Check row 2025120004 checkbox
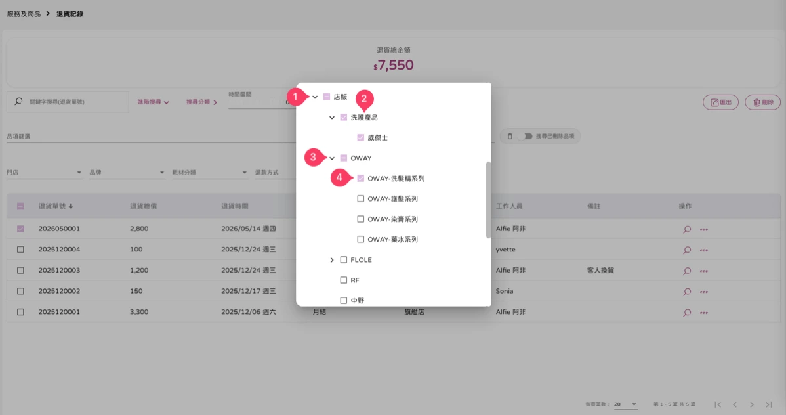Image resolution: width=786 pixels, height=415 pixels. click(x=20, y=250)
